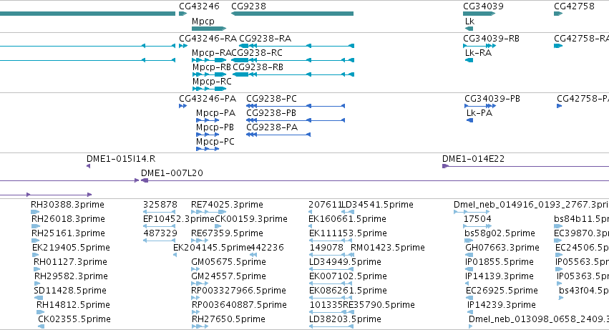Select the IP01855.5prime EST glyph
The width and height of the screenshot is (609, 330).
469,269
